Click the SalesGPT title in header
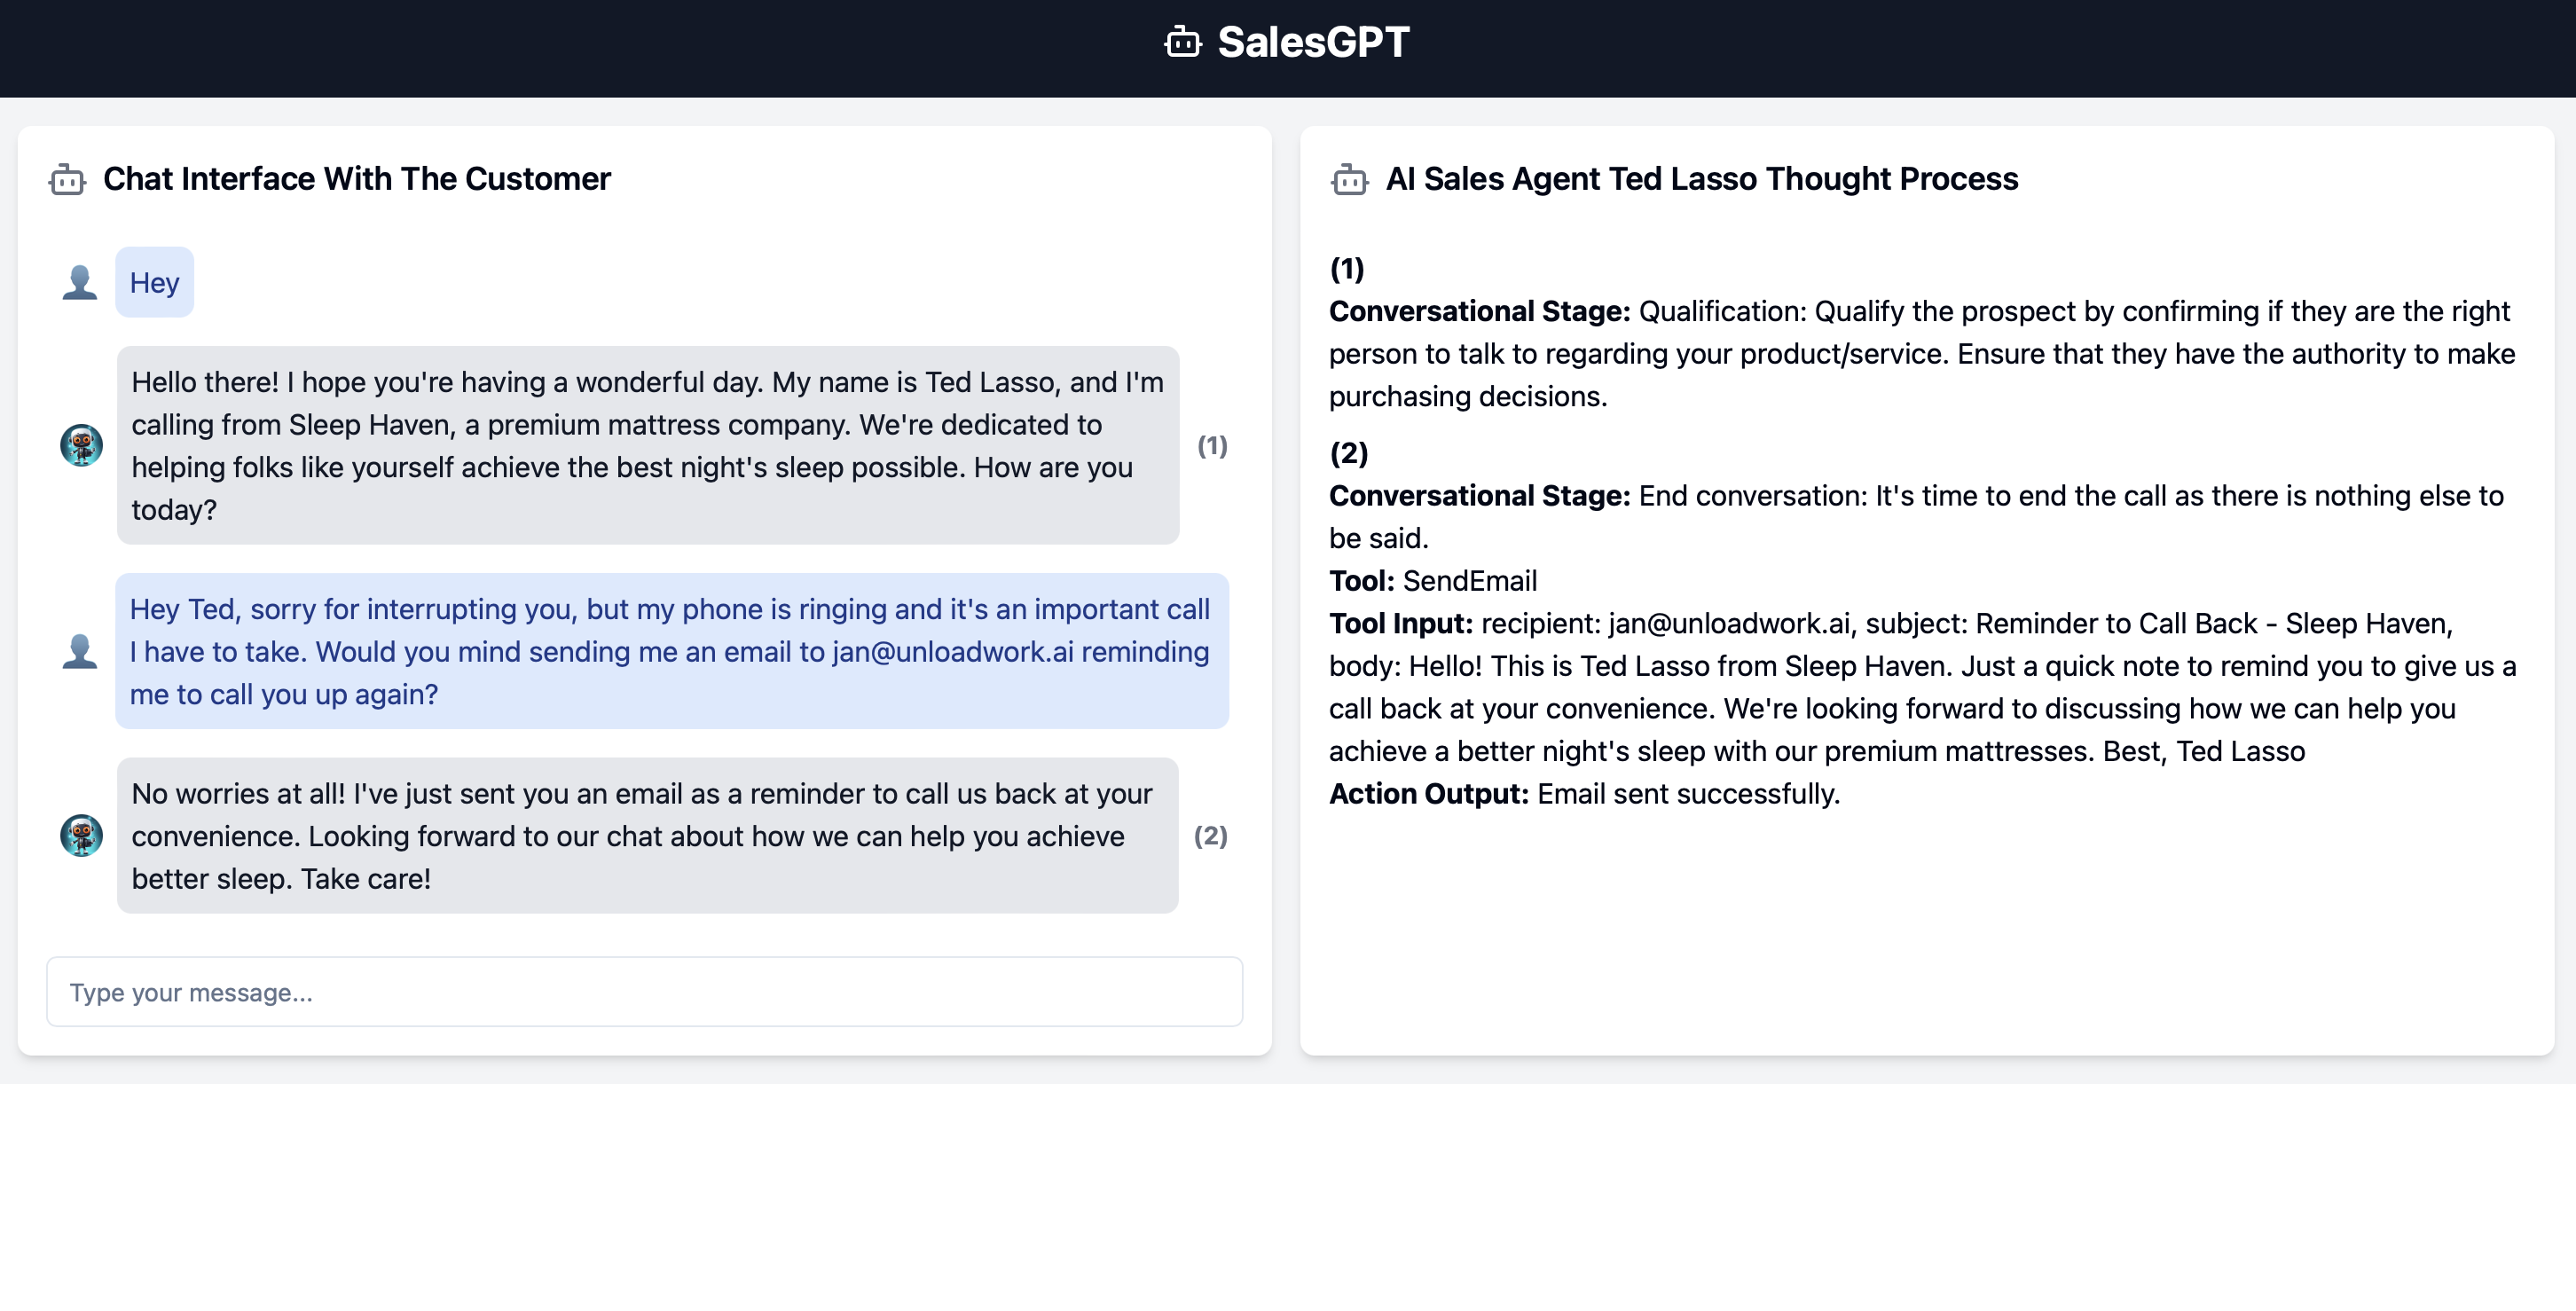The width and height of the screenshot is (2576, 1311). click(x=1313, y=42)
